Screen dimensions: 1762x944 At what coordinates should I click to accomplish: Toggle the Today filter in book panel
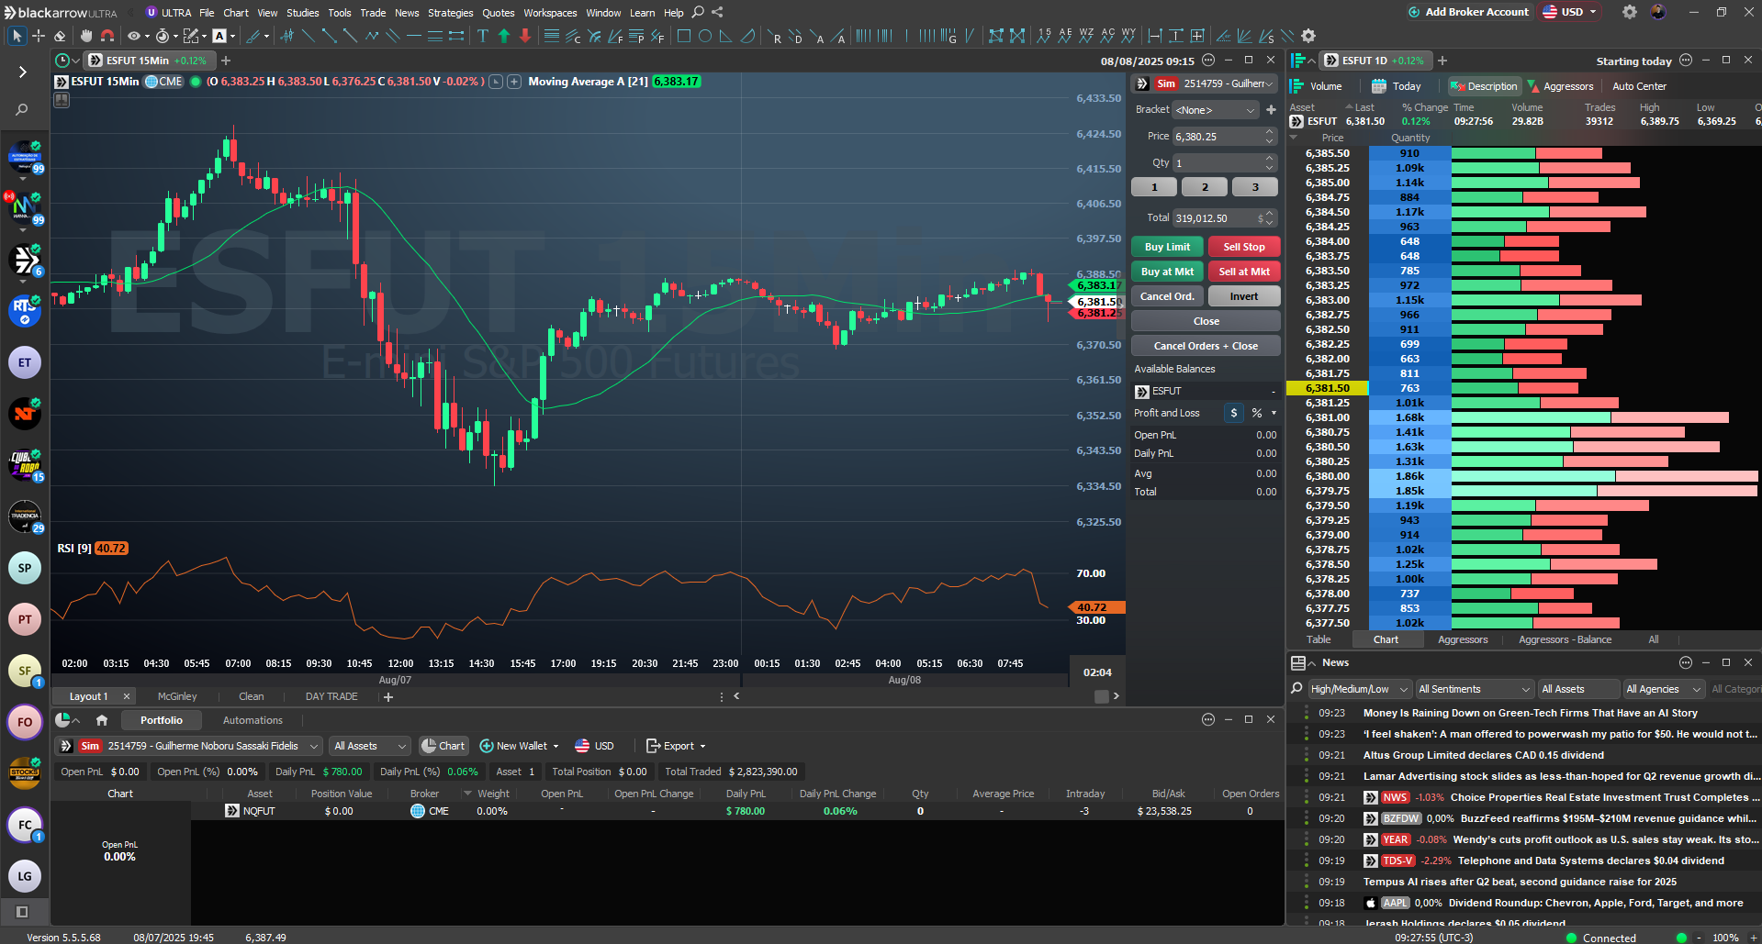tap(1397, 86)
